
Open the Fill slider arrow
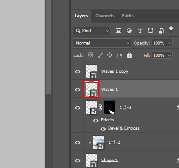(169, 56)
